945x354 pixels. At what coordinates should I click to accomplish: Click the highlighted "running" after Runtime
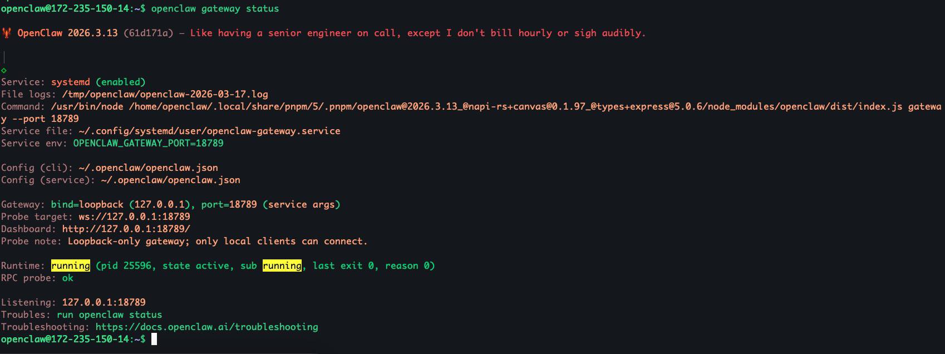click(x=71, y=266)
